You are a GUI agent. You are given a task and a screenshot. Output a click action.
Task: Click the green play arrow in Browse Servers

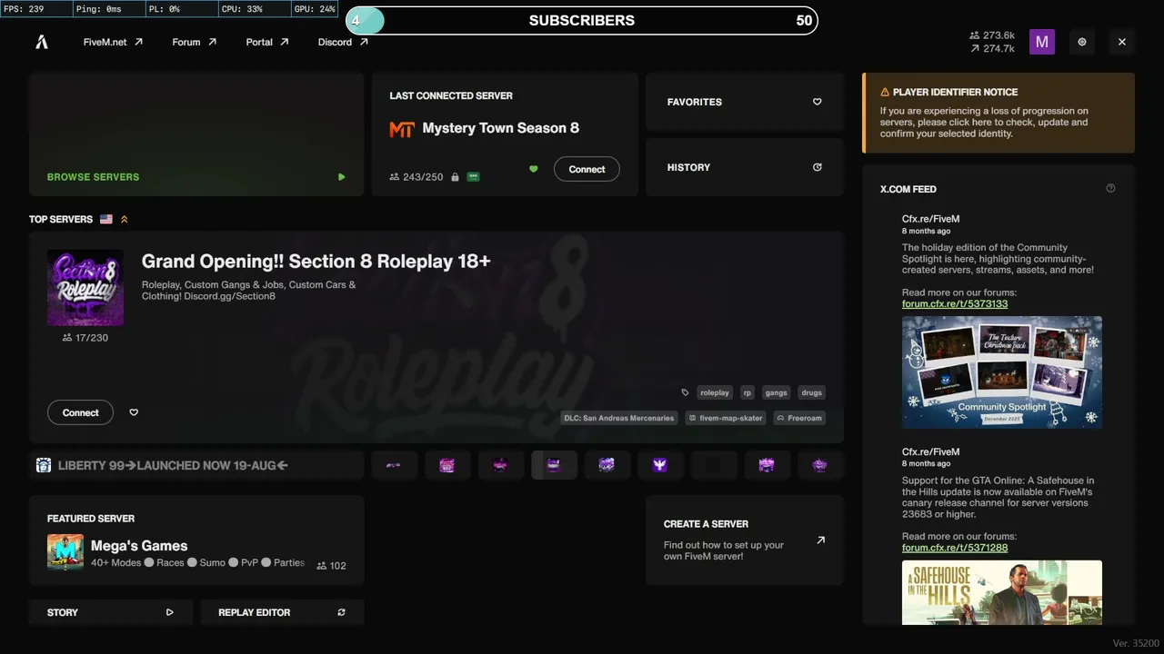pos(342,177)
